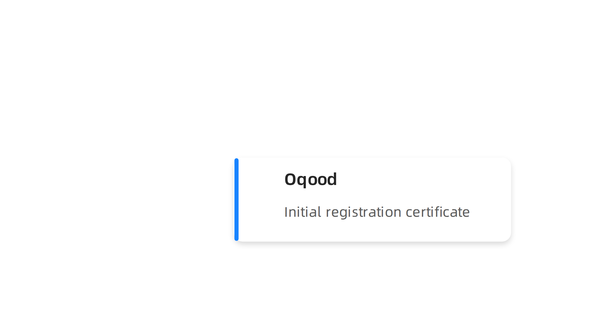Click the card's empty bottom padding area
Image resolution: width=593 pixels, height=333 pixels.
pos(373,231)
